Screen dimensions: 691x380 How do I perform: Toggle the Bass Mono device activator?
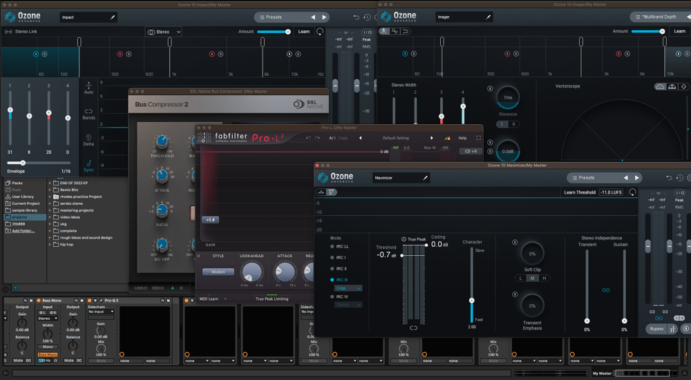(39, 301)
